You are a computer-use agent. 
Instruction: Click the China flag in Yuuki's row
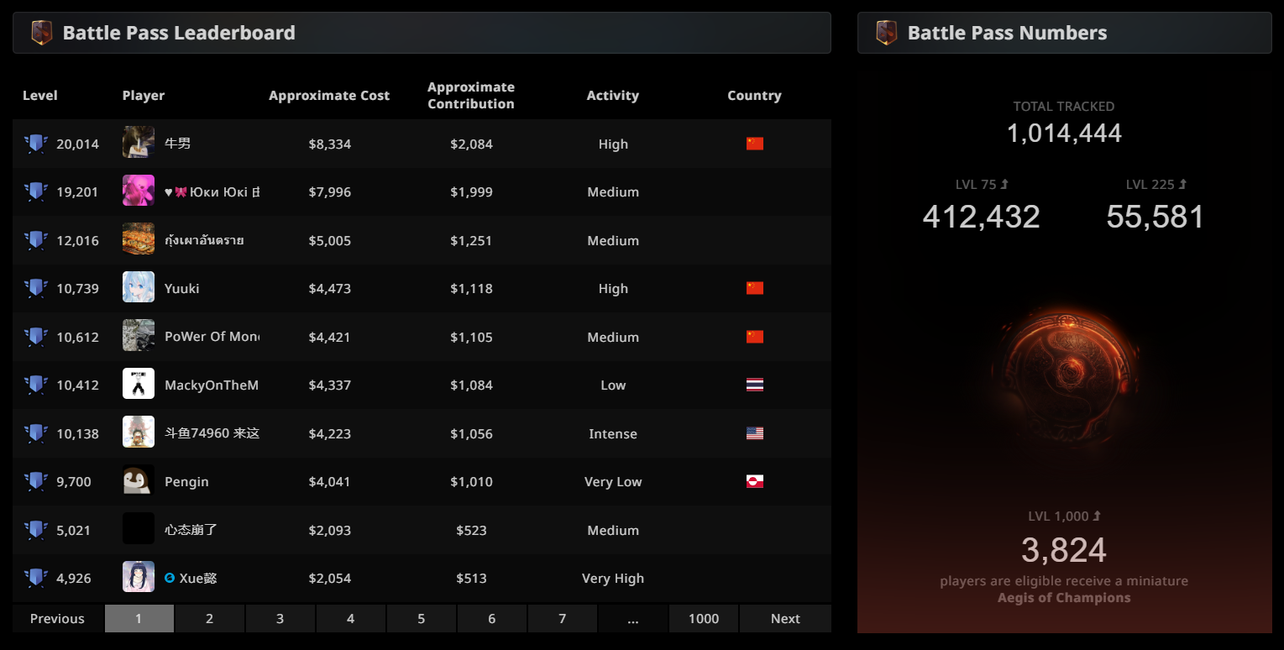(x=755, y=288)
